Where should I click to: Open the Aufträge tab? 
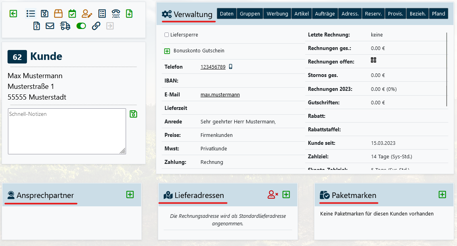(x=325, y=13)
